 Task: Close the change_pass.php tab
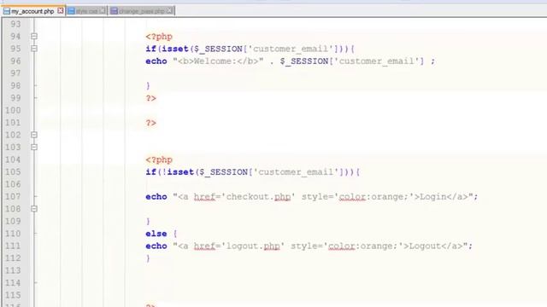[x=169, y=11]
